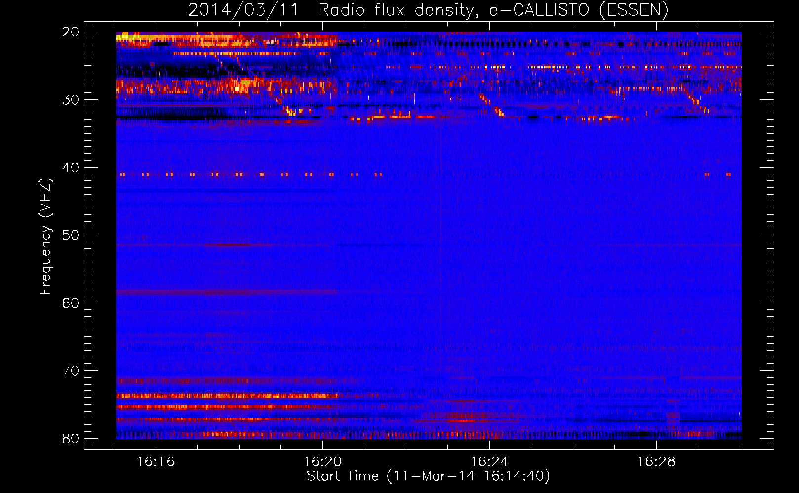
Task: Click the 16:24 time tick label
Action: 489,462
